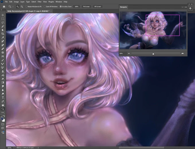Collapse Navigator panel with double-arrow
The width and height of the screenshot is (195, 149).
pos(182,7)
